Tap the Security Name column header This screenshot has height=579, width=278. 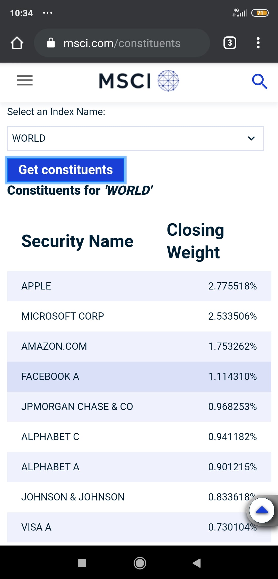coord(77,241)
